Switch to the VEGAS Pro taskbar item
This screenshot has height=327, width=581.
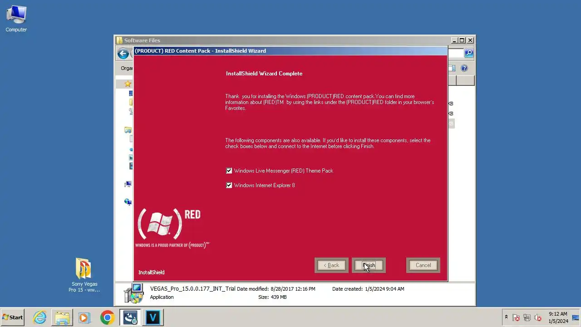click(x=153, y=317)
